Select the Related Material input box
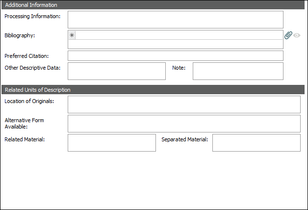Viewport: 308px width, 210px height. (x=111, y=143)
